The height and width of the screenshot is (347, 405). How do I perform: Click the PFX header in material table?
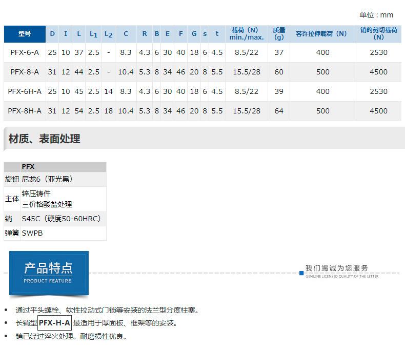(x=28, y=167)
